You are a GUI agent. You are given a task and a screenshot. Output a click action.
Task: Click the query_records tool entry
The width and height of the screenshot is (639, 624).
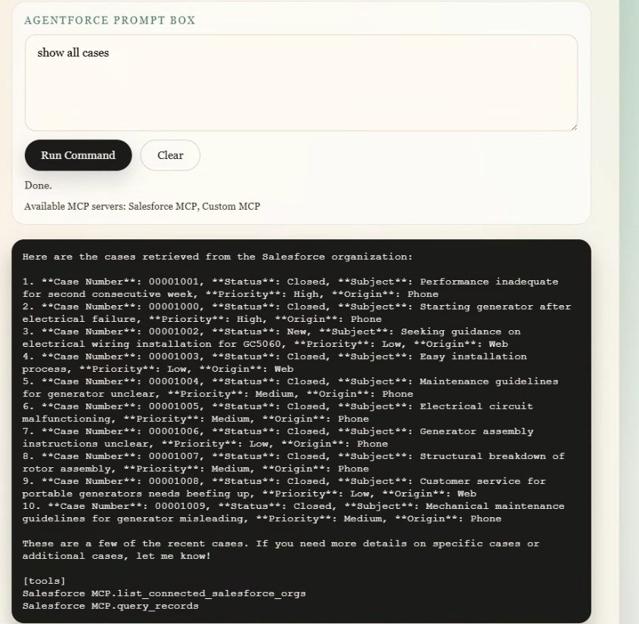click(x=110, y=606)
